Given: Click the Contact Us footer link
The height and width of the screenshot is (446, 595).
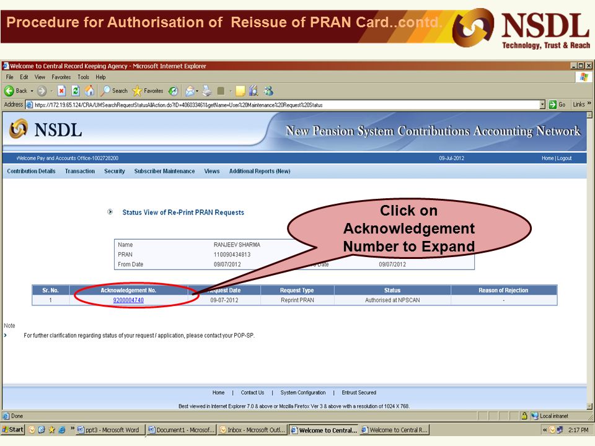Looking at the screenshot, I should [x=252, y=393].
